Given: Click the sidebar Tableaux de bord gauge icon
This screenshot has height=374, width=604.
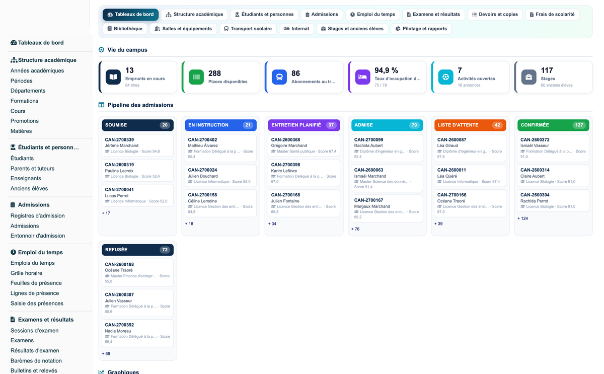Looking at the screenshot, I should pos(14,43).
